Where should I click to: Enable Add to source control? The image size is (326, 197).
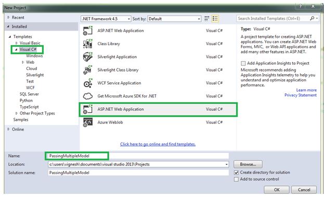(236, 179)
